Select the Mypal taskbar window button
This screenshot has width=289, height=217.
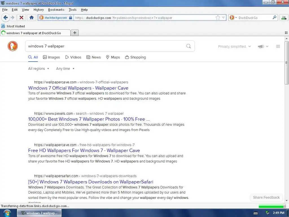click(39, 213)
